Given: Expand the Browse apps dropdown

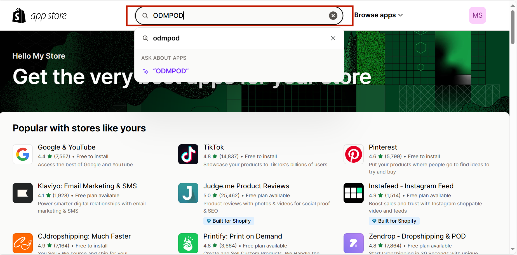Looking at the screenshot, I should click(378, 15).
